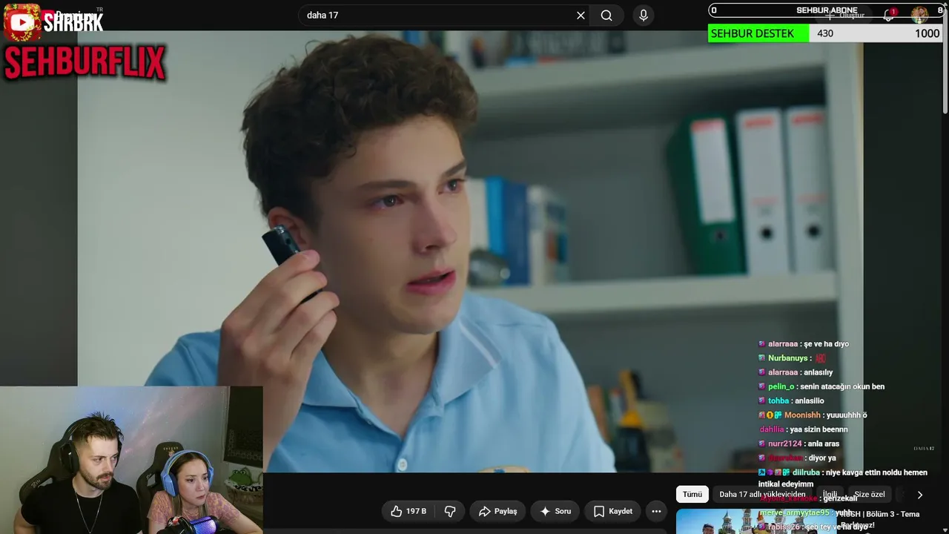This screenshot has width=949, height=534.
Task: Click the Soru ask button
Action: 555,511
